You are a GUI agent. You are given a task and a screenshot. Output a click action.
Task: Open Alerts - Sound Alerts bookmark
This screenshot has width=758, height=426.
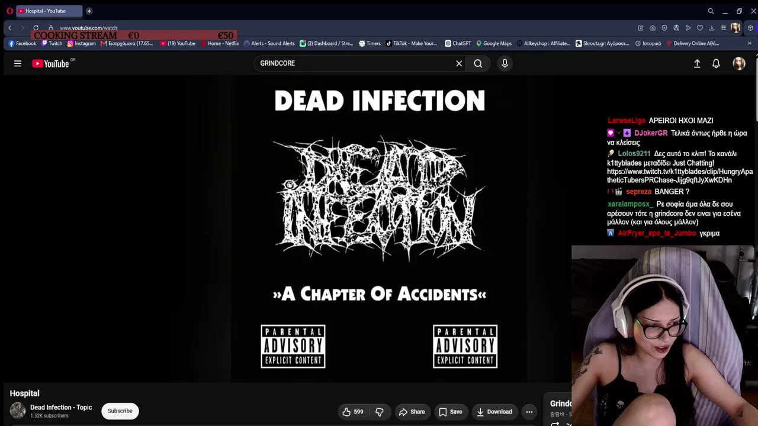(269, 43)
